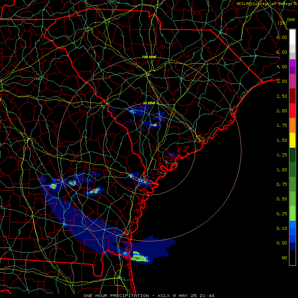Screen dimensions: 298x298
Task: Click the 1.75 legend value
Action: (282, 125)
